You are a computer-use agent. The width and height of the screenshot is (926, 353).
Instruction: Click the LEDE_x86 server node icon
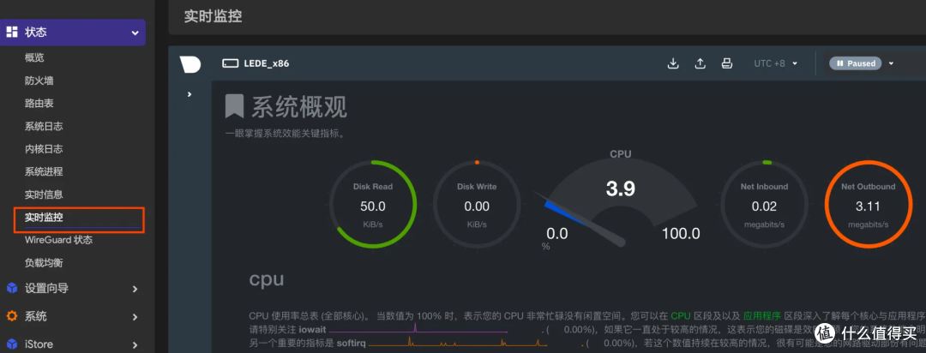click(x=230, y=63)
